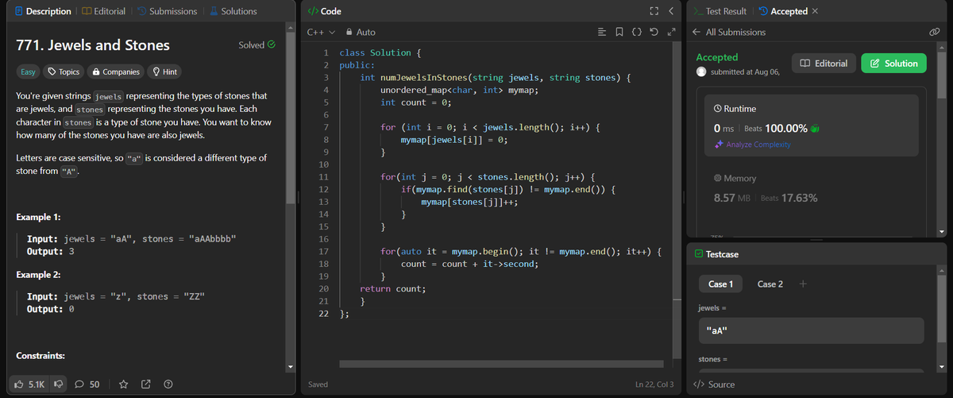The height and width of the screenshot is (398, 953).
Task: Select the Test Result tab
Action: (720, 11)
